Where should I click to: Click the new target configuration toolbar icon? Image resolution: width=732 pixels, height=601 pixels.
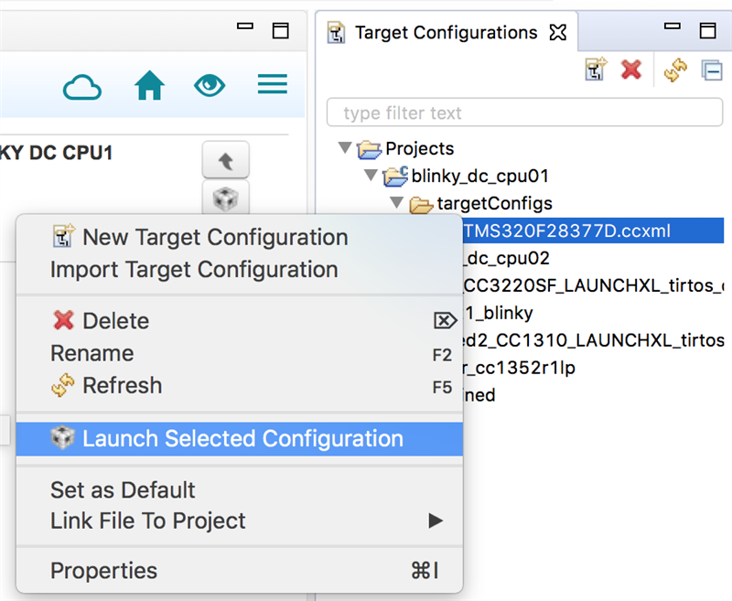pos(597,70)
